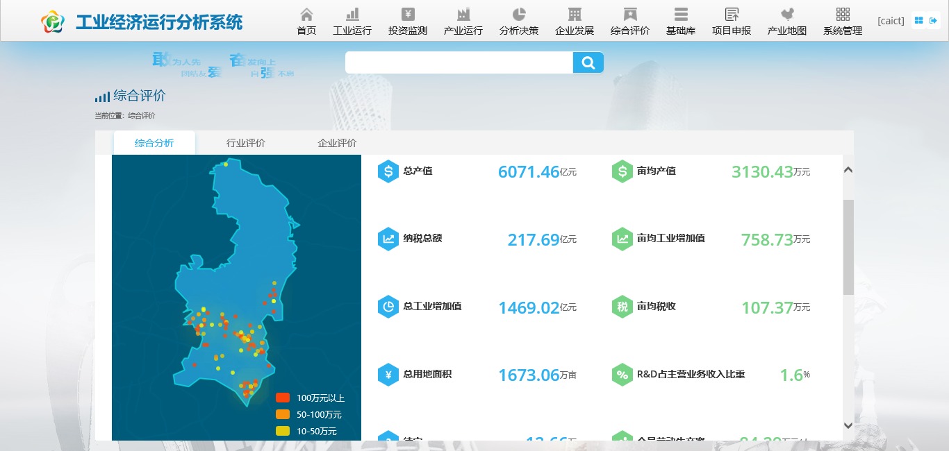
Task: Click the yellow dot at map's northern tip
Action: click(x=226, y=164)
